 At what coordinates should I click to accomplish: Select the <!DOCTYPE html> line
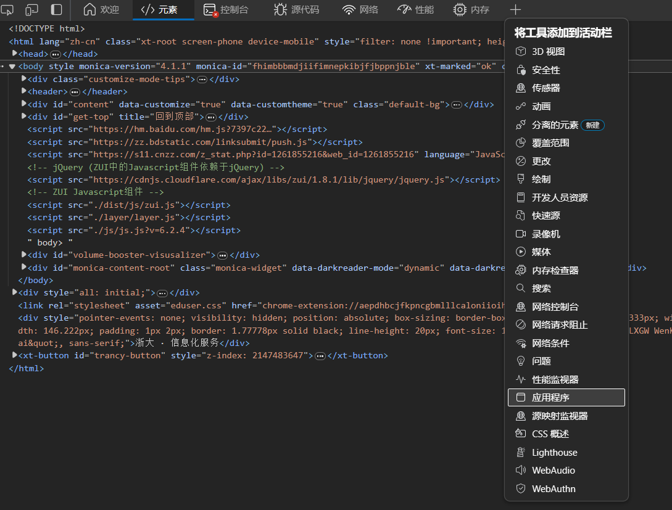tap(47, 28)
